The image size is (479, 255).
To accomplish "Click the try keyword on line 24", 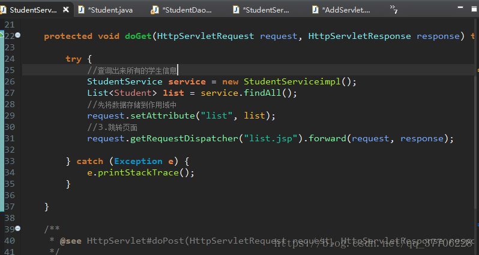I will tap(74, 59).
